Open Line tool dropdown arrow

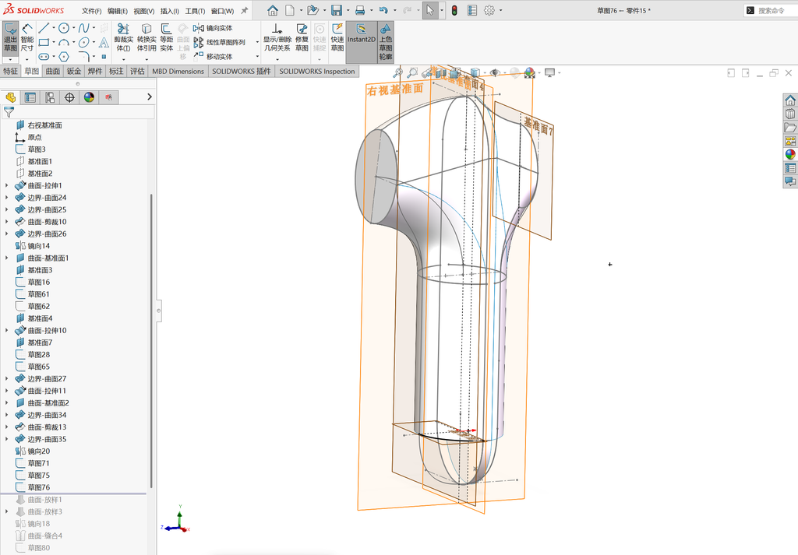[x=54, y=28]
